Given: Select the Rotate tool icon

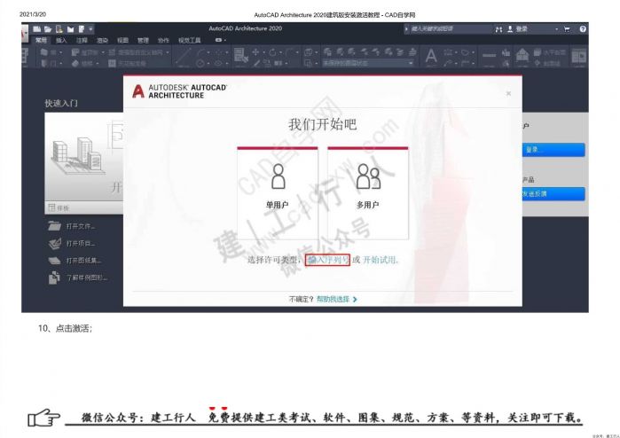Looking at the screenshot, I should (x=273, y=52).
